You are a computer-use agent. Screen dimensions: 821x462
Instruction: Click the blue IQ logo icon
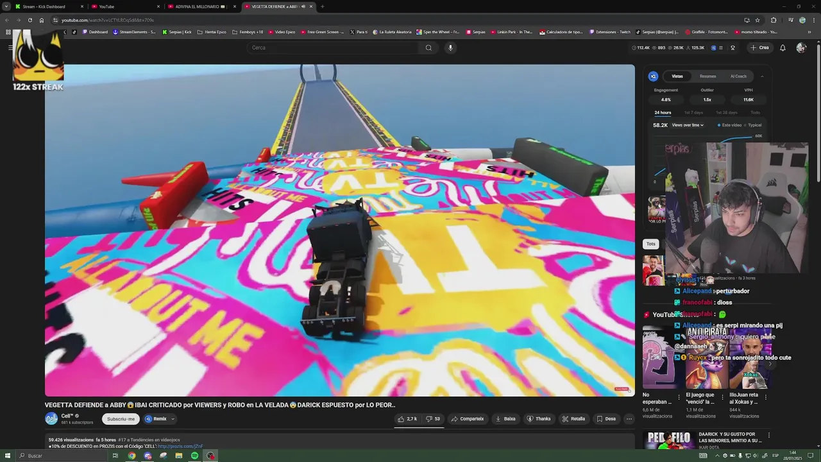(653, 76)
